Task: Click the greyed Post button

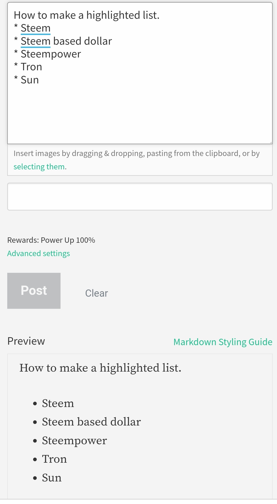Action: (x=34, y=290)
